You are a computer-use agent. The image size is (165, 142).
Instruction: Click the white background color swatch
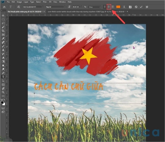(4, 104)
